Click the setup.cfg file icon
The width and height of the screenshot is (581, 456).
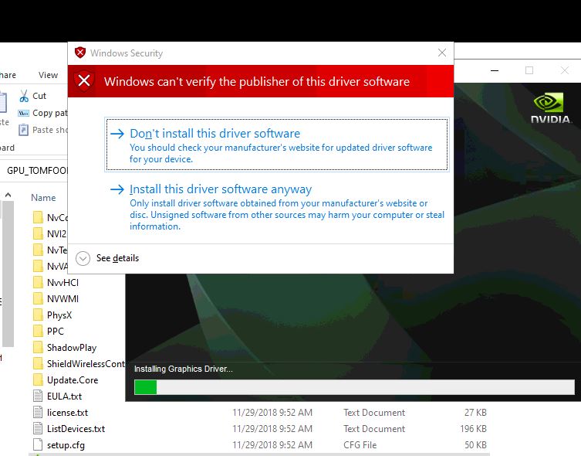(x=38, y=445)
